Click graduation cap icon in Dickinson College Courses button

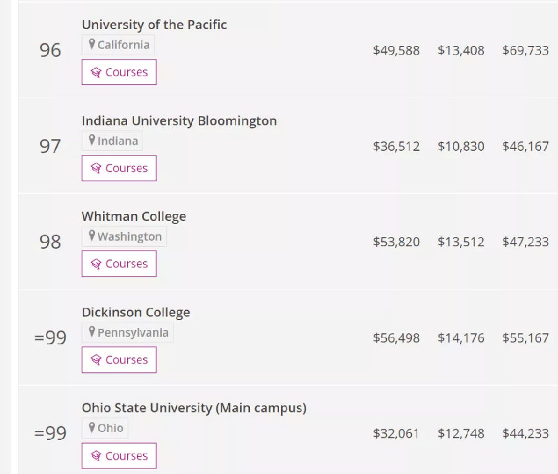[x=95, y=360]
